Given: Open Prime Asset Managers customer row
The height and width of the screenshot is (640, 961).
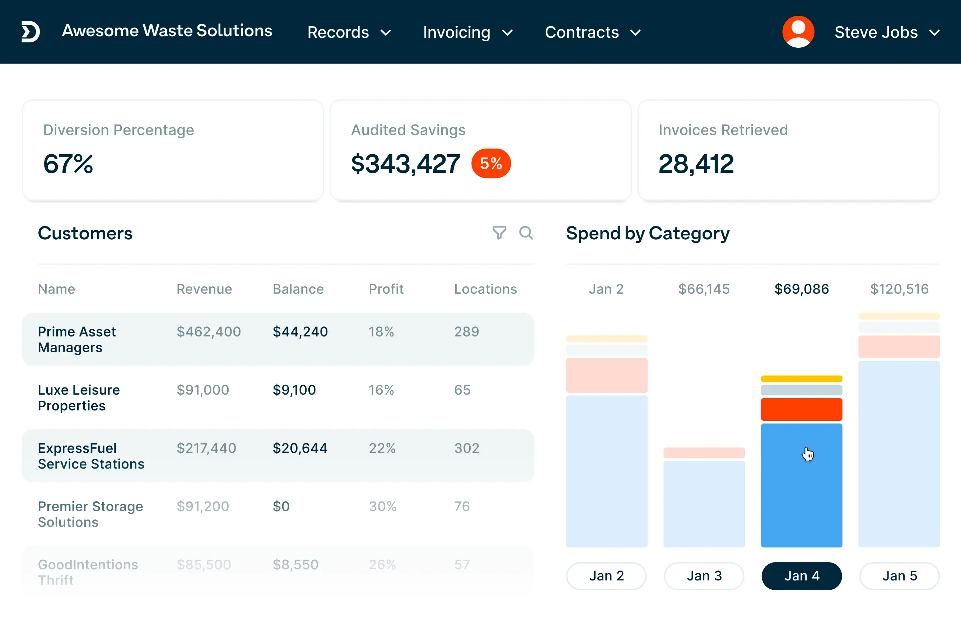Looking at the screenshot, I should tap(77, 339).
